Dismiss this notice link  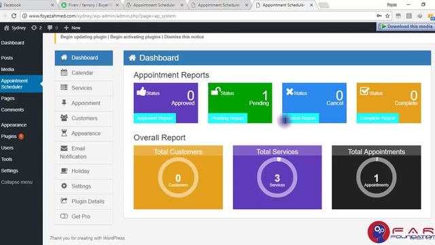184,37
